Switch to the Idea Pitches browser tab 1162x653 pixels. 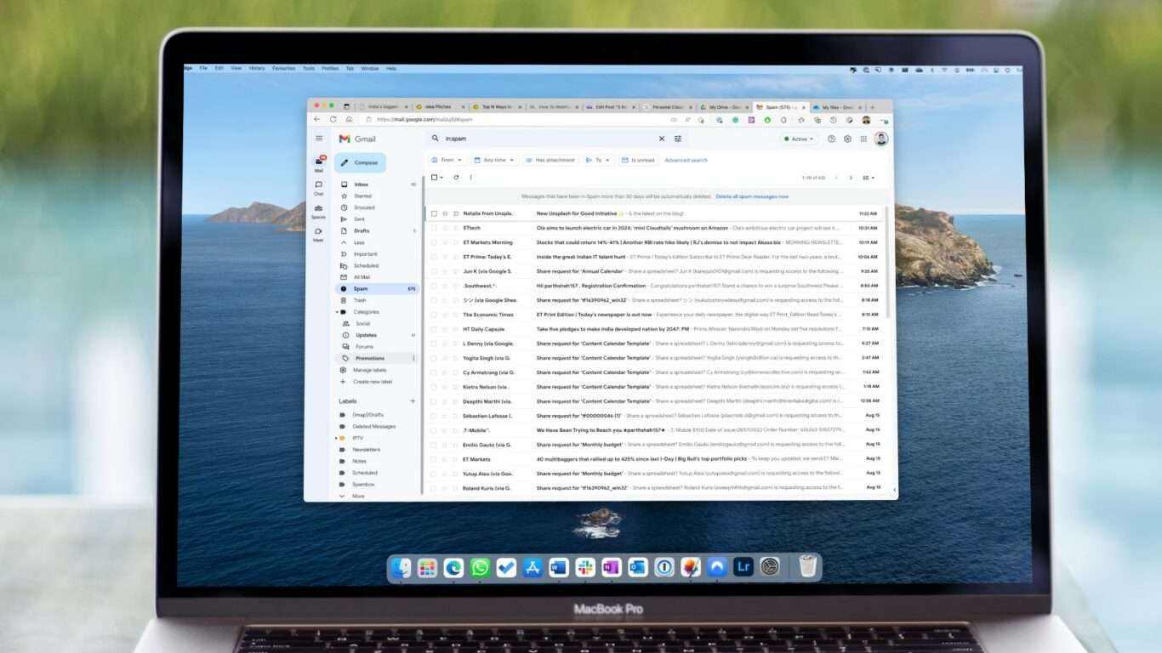click(x=439, y=107)
